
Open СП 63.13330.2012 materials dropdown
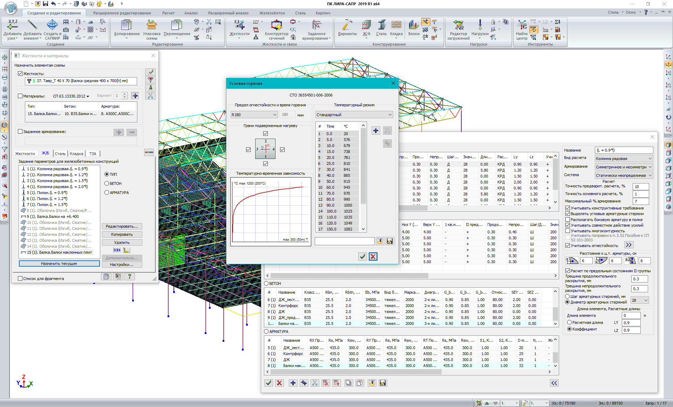point(71,96)
